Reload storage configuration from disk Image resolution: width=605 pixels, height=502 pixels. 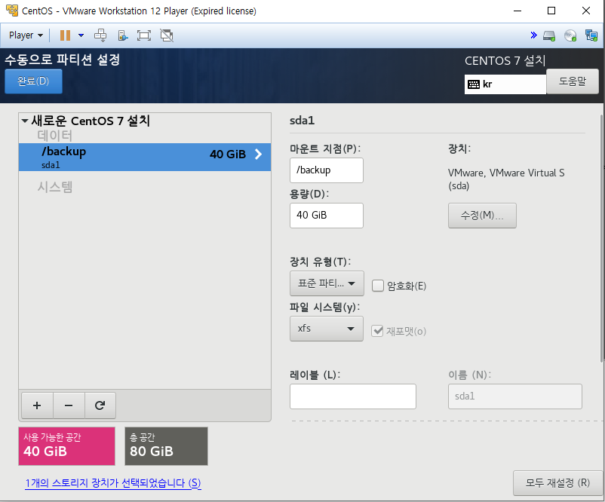pos(100,406)
